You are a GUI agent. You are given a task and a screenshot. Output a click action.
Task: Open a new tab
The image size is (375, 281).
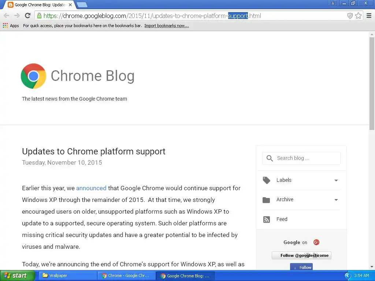point(82,5)
